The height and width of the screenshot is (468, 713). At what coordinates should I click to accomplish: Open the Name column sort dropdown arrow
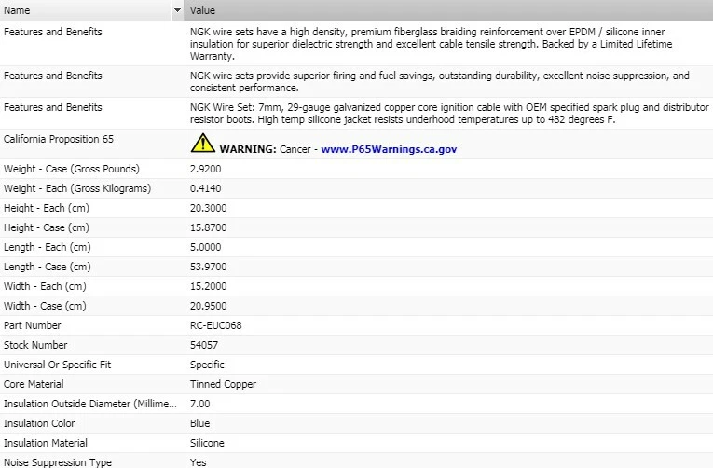(177, 10)
